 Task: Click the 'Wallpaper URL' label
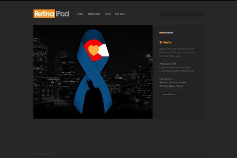167,64
